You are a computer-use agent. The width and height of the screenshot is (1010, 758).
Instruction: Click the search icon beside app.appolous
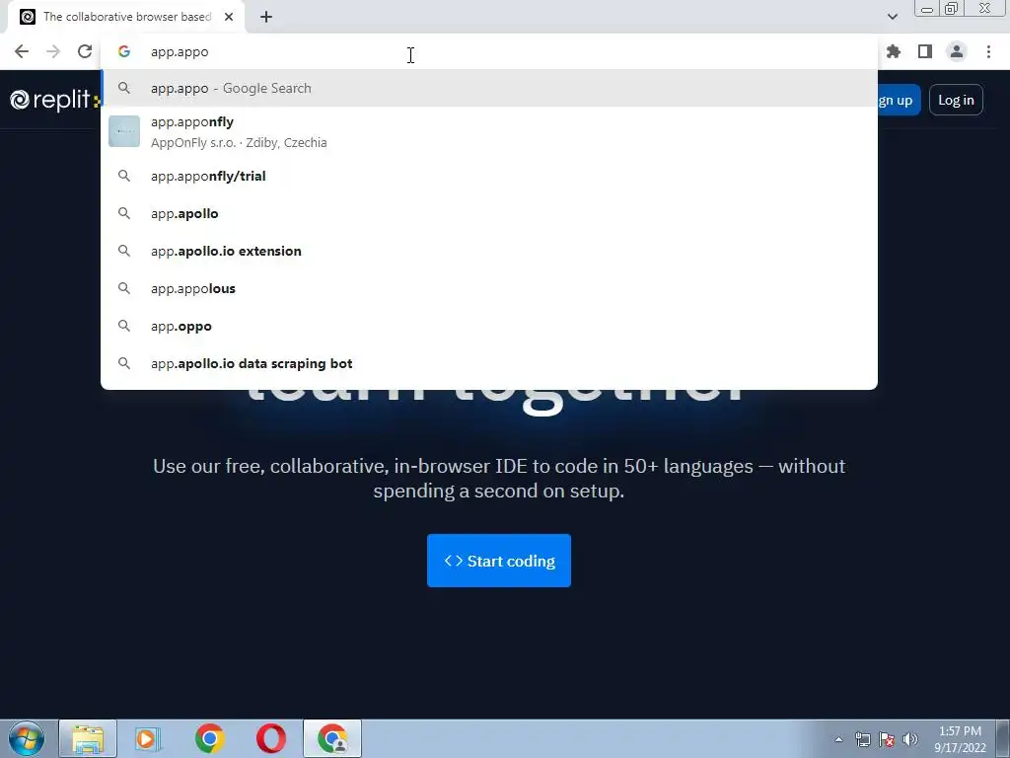[x=124, y=288]
